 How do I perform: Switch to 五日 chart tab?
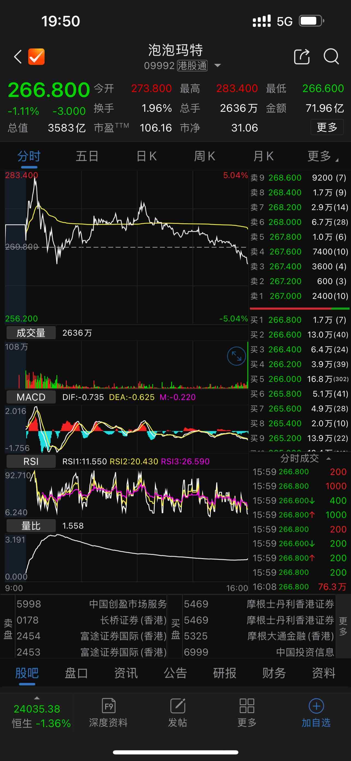[x=87, y=156]
